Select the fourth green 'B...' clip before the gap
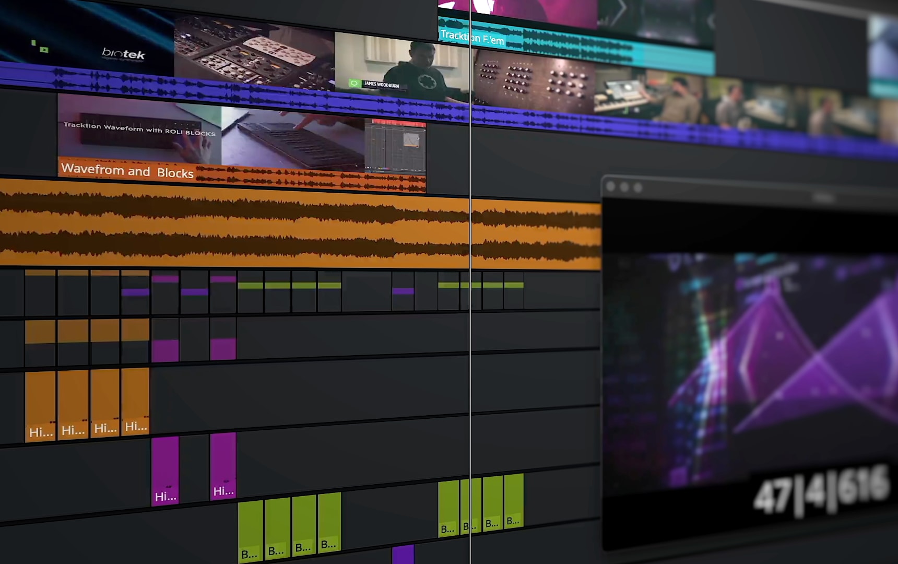This screenshot has height=564, width=898. tap(329, 522)
